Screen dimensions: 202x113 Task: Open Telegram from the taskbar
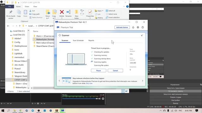pyautogui.click(x=33, y=110)
